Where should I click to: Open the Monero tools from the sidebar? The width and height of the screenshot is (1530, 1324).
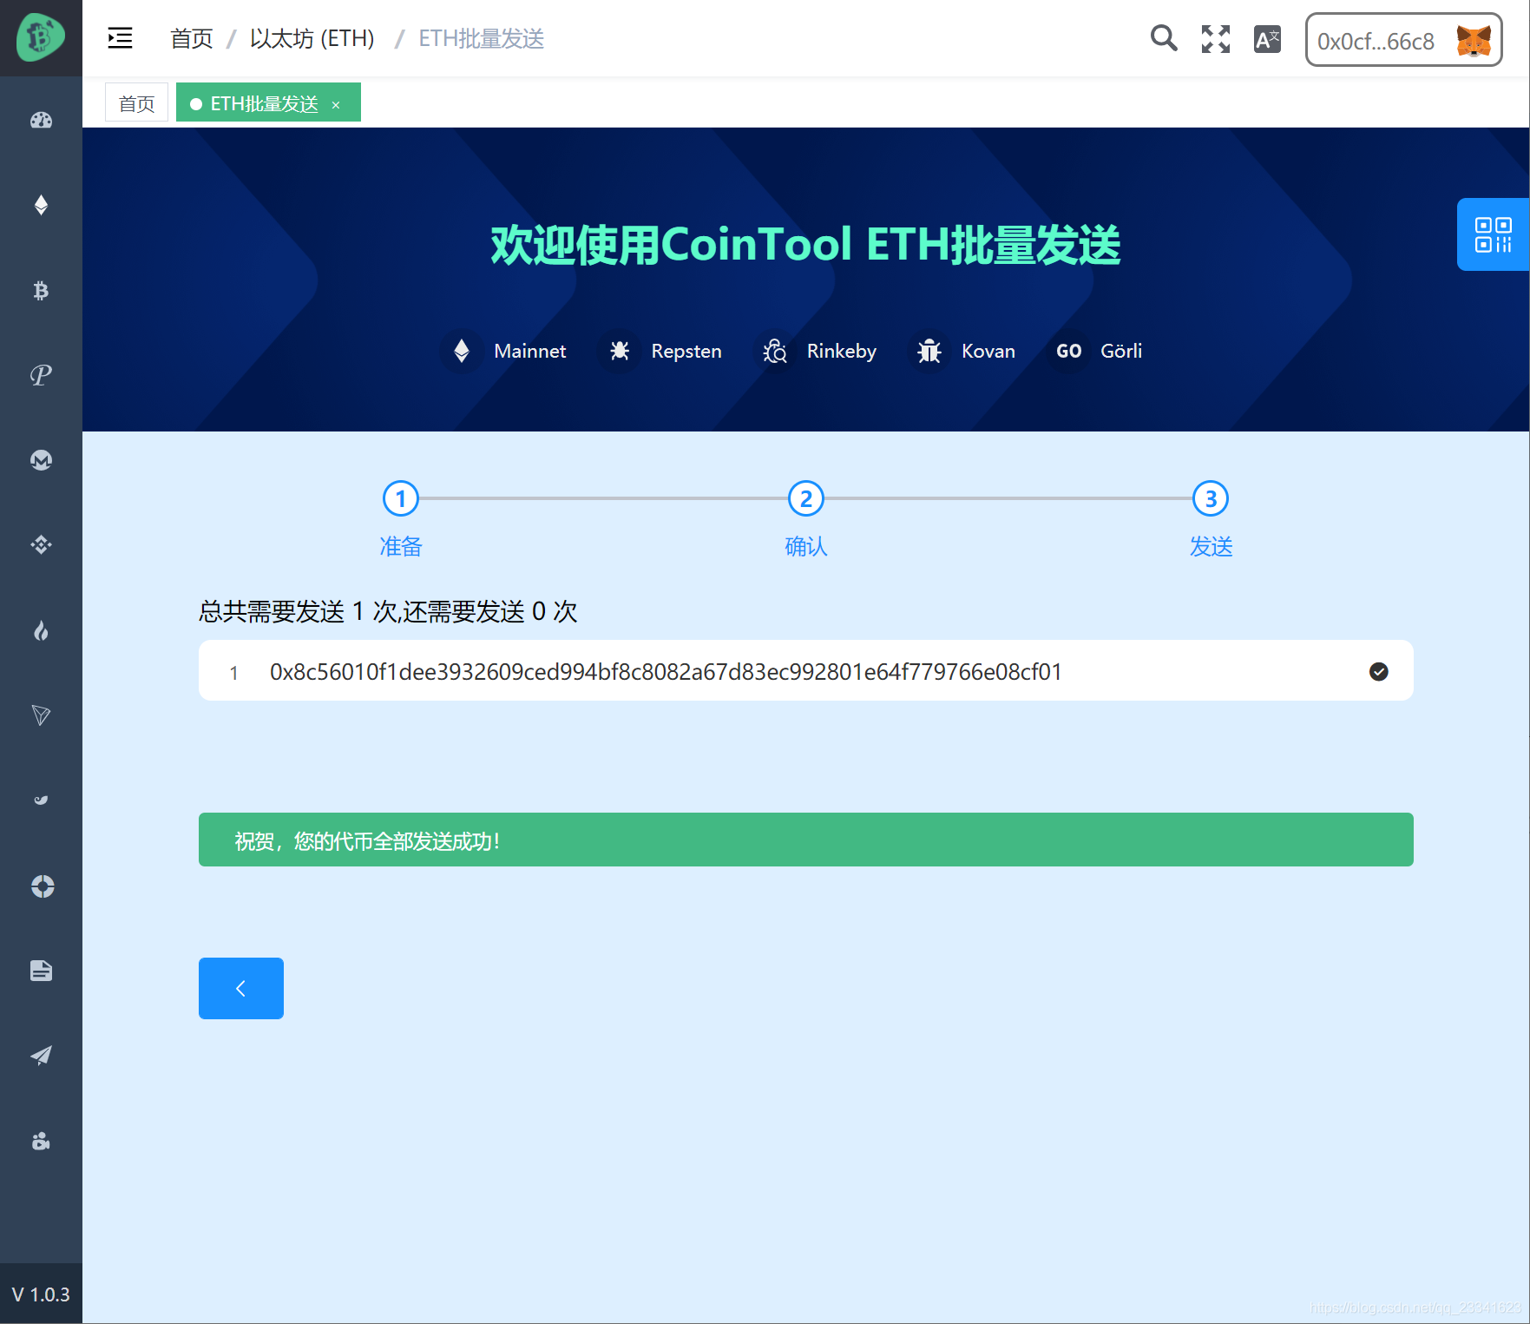[41, 460]
